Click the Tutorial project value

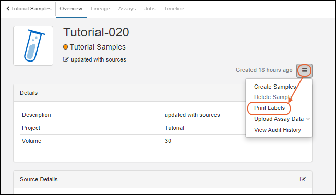pos(174,128)
